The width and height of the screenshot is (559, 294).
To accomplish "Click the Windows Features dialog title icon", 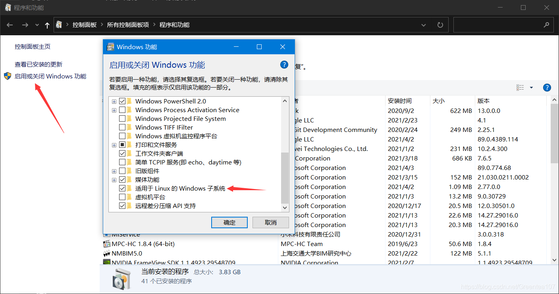I will coord(111,47).
